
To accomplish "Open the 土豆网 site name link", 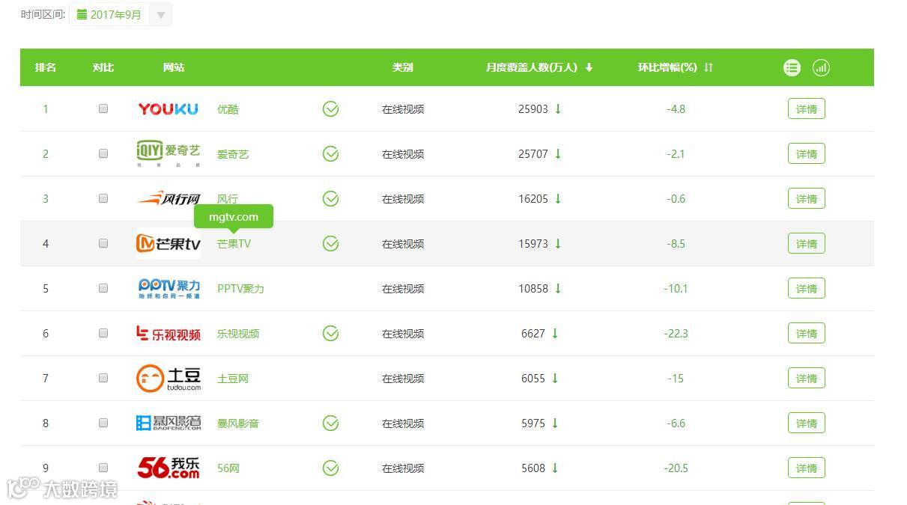I will tap(233, 379).
